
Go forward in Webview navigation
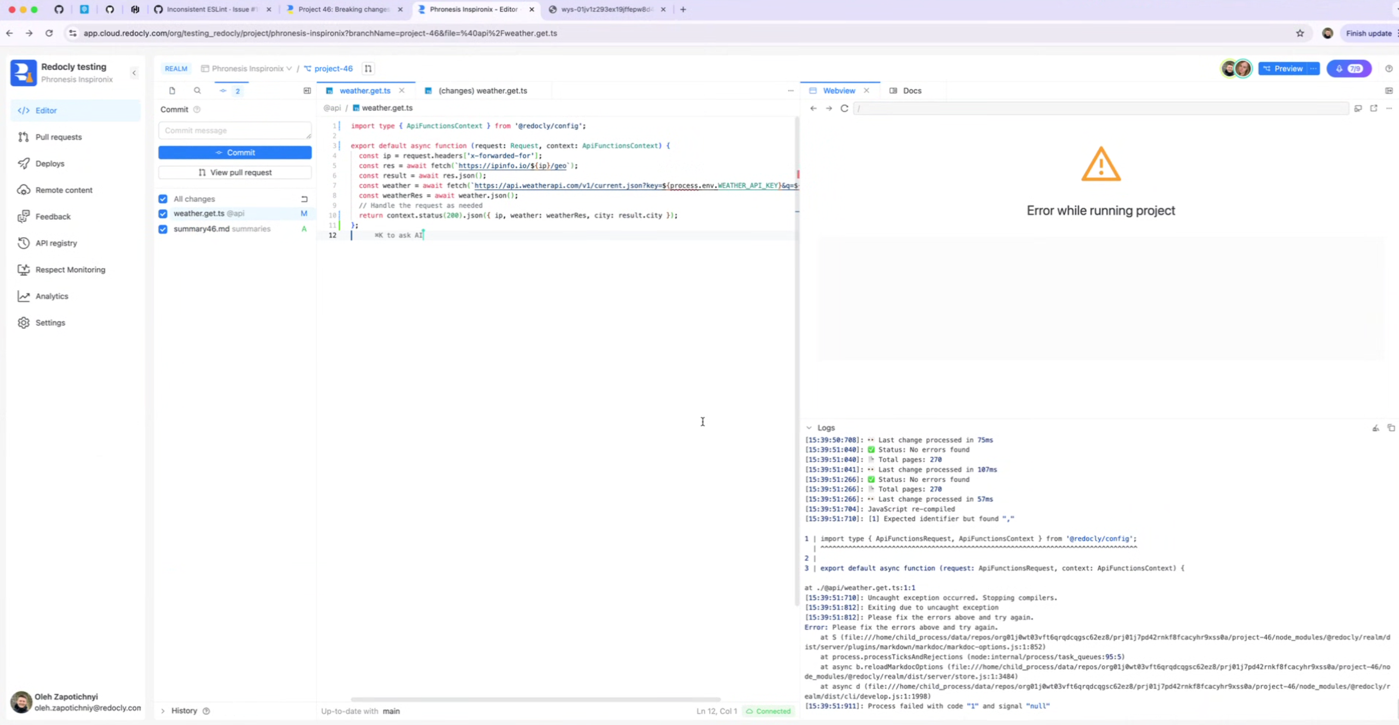coord(829,108)
